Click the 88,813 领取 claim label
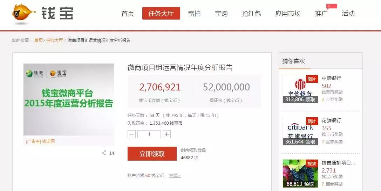This screenshot has height=191, width=381. pyautogui.click(x=300, y=184)
